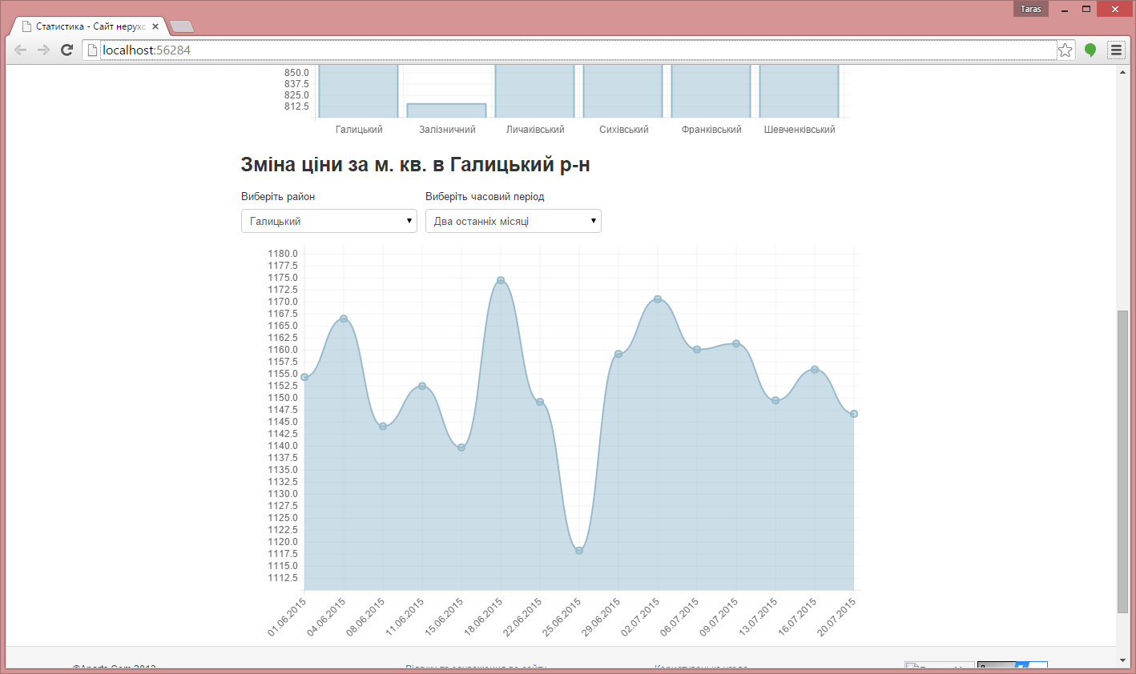Click the page scrollbar down arrow

(x=1122, y=661)
